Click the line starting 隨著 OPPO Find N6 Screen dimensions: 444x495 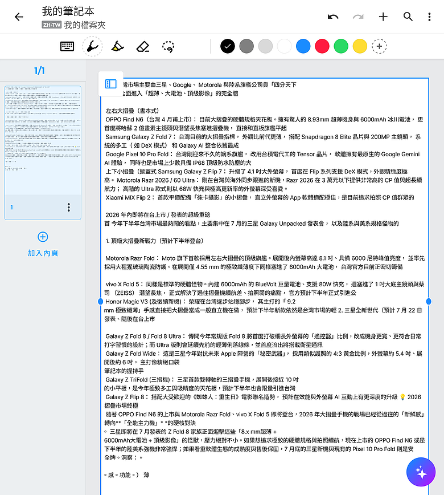coord(265,414)
